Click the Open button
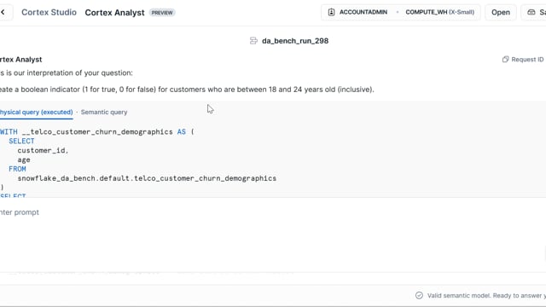This screenshot has height=307, width=546. 501,12
